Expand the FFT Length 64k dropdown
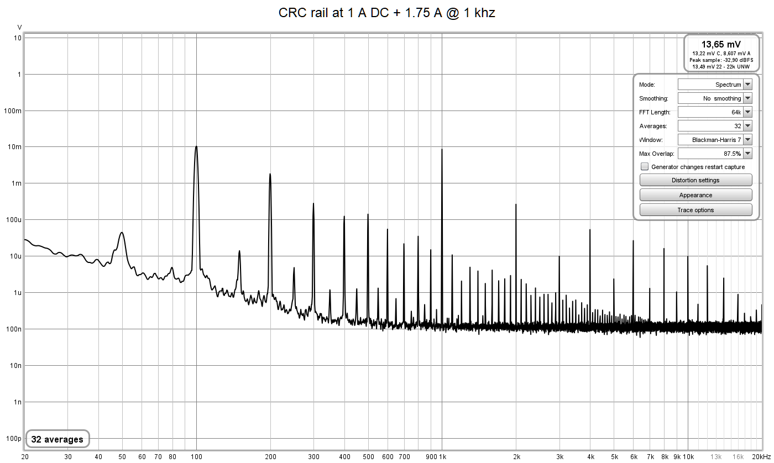The height and width of the screenshot is (463, 774). pos(715,112)
